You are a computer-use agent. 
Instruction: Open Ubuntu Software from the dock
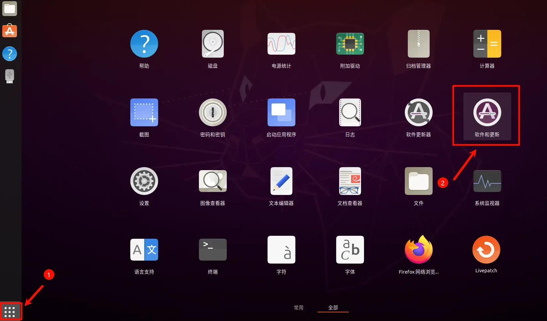pos(10,31)
